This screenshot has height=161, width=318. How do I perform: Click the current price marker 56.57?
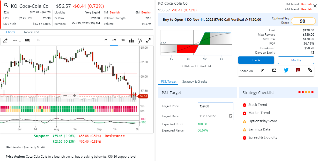pos(143,96)
